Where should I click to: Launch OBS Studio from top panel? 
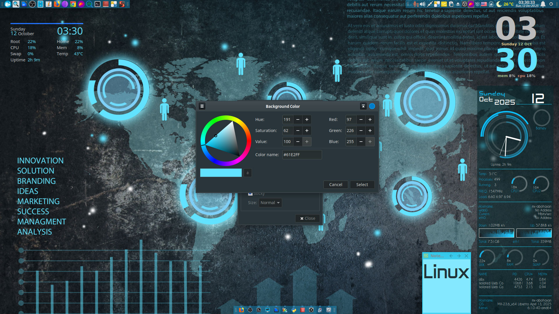[32, 4]
